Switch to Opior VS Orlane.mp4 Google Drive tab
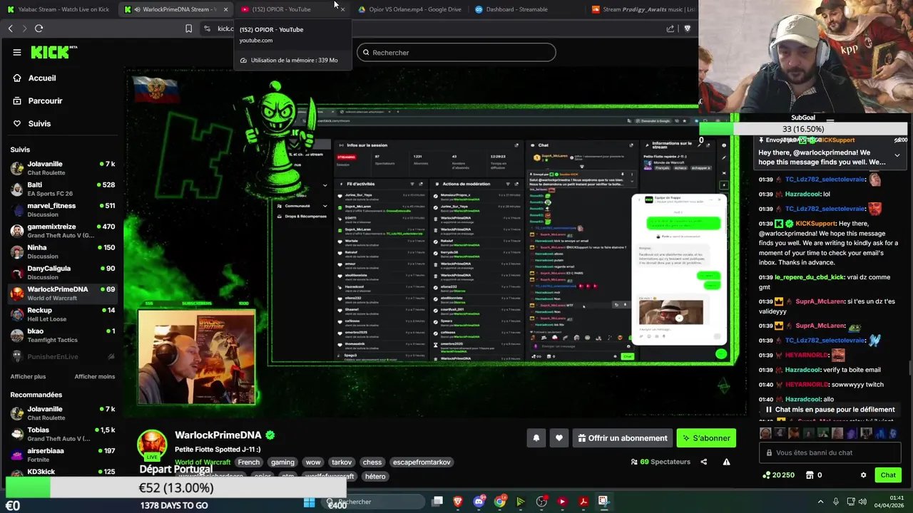The height and width of the screenshot is (513, 913). (409, 9)
